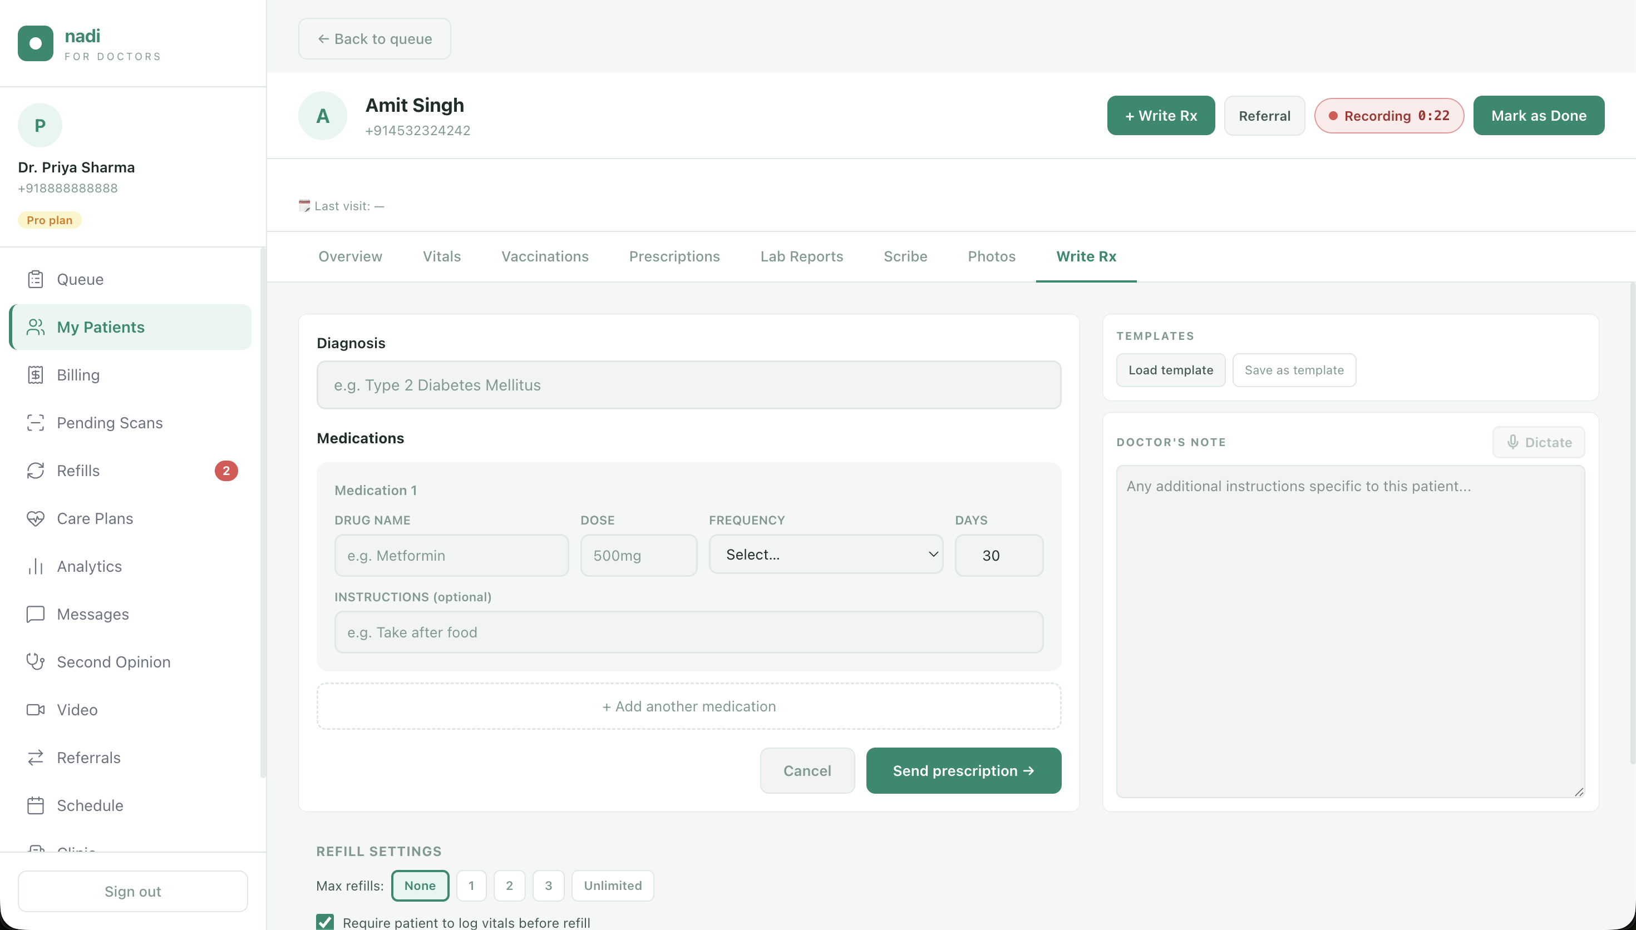Click the Messages chat bubble icon
The image size is (1636, 930).
coord(36,615)
